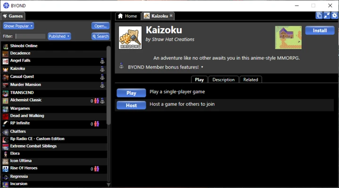The width and height of the screenshot is (339, 188).
Task: Open the Show: Popular dropdown
Action: pyautogui.click(x=18, y=26)
